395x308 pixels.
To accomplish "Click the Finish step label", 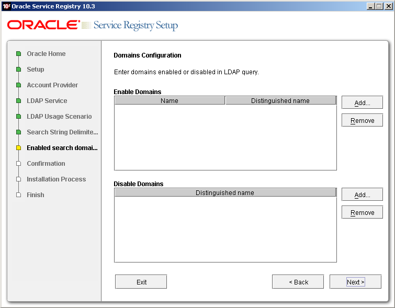I will pos(36,195).
